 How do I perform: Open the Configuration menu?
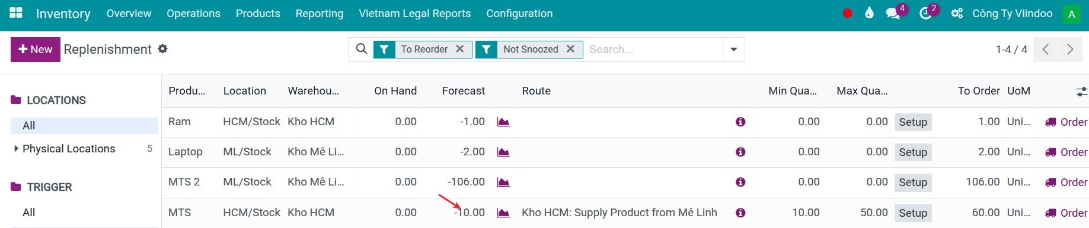[x=519, y=13]
